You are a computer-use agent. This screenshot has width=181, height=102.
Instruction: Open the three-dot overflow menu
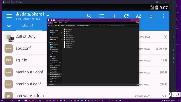point(163,16)
